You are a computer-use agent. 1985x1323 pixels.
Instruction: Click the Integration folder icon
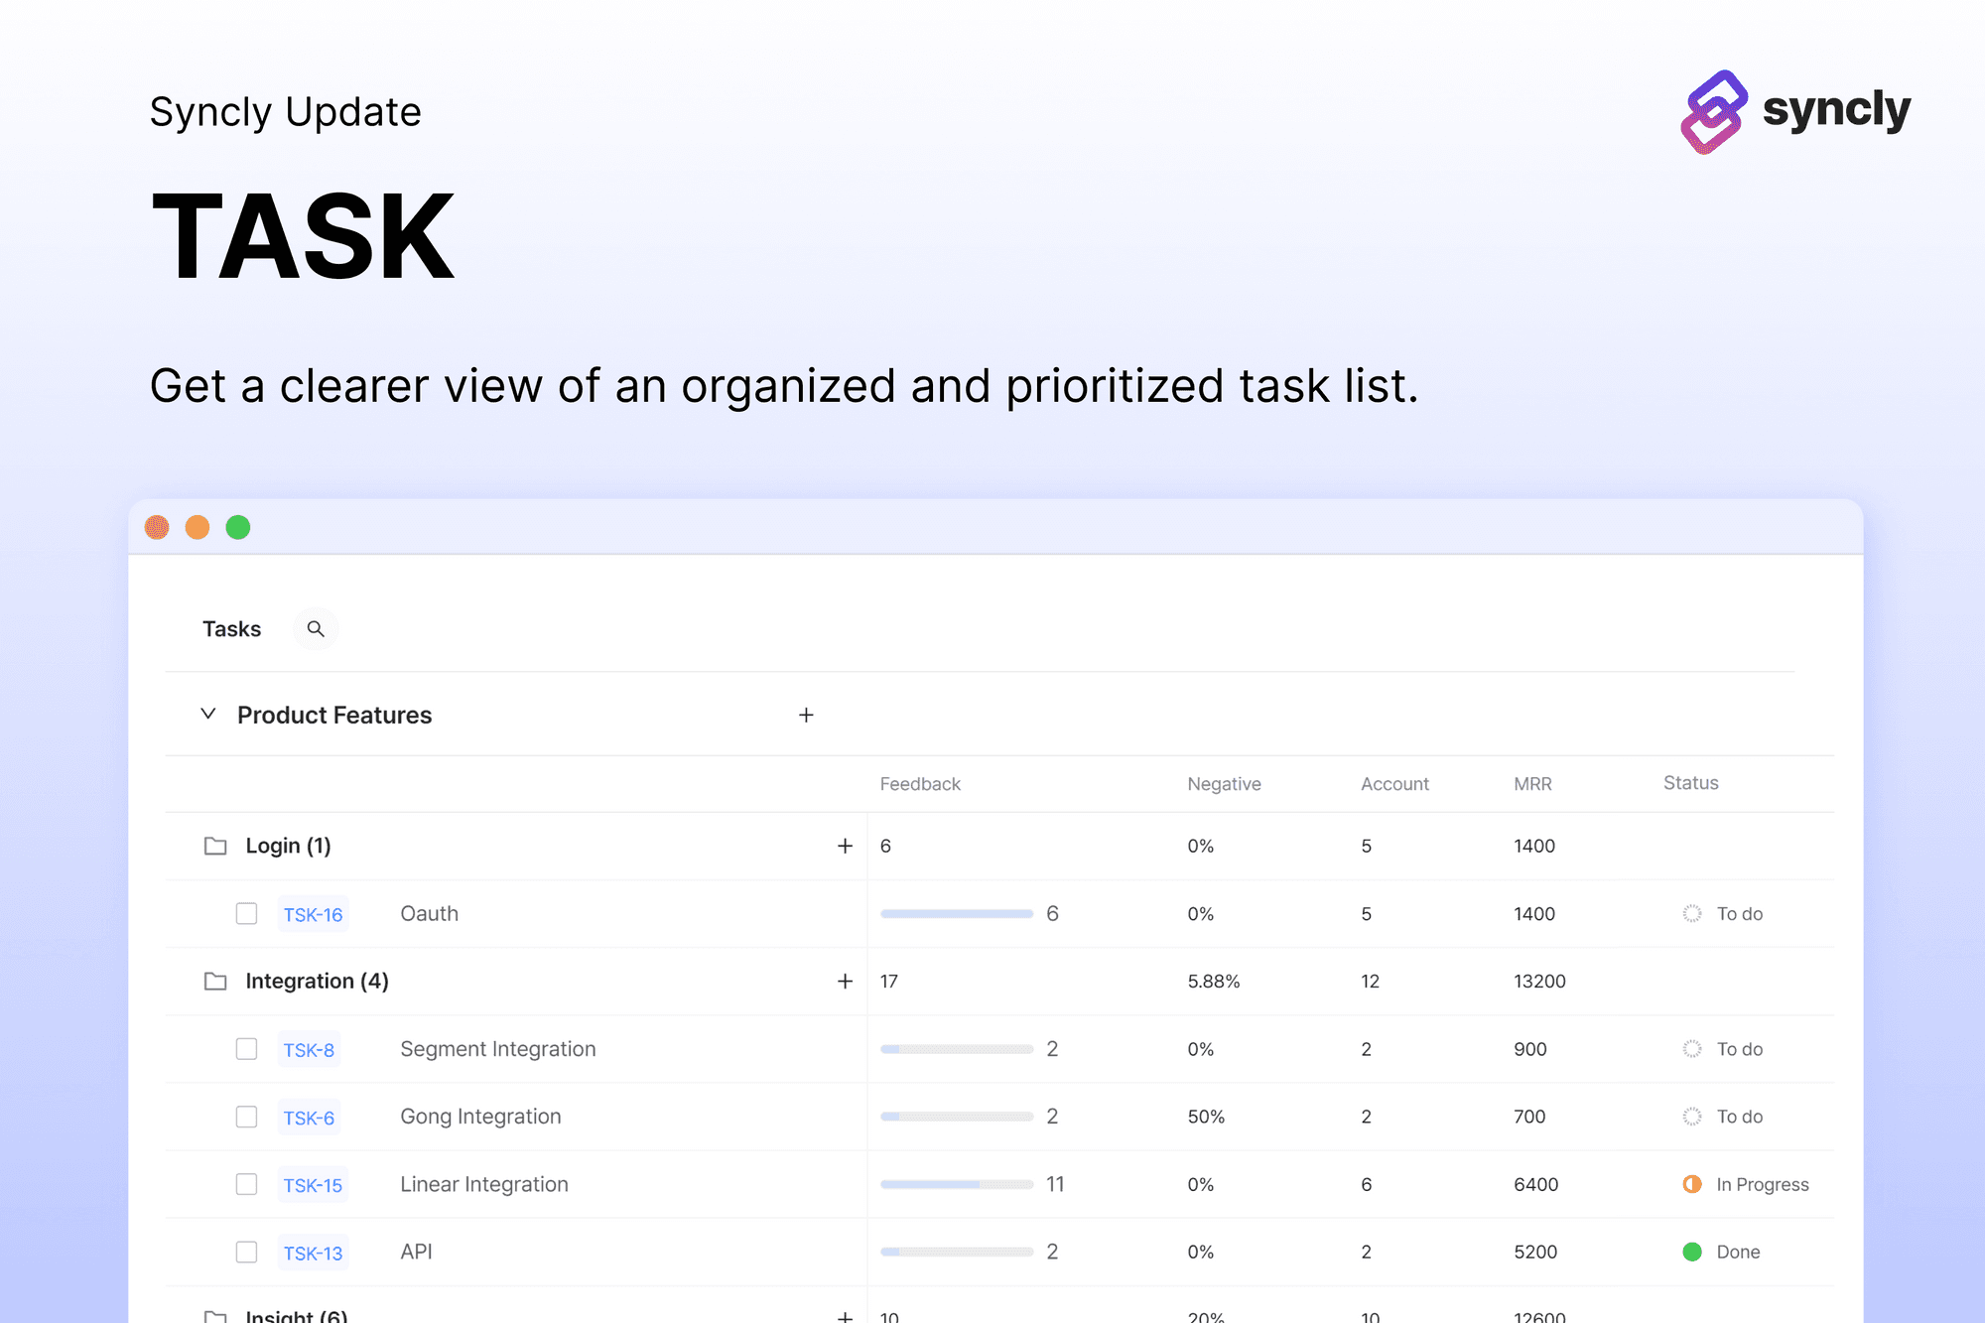215,982
